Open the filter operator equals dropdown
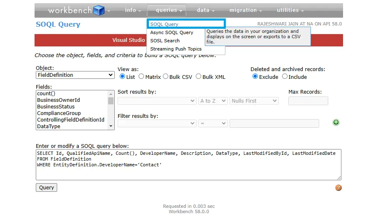378x223 pixels. click(213, 123)
